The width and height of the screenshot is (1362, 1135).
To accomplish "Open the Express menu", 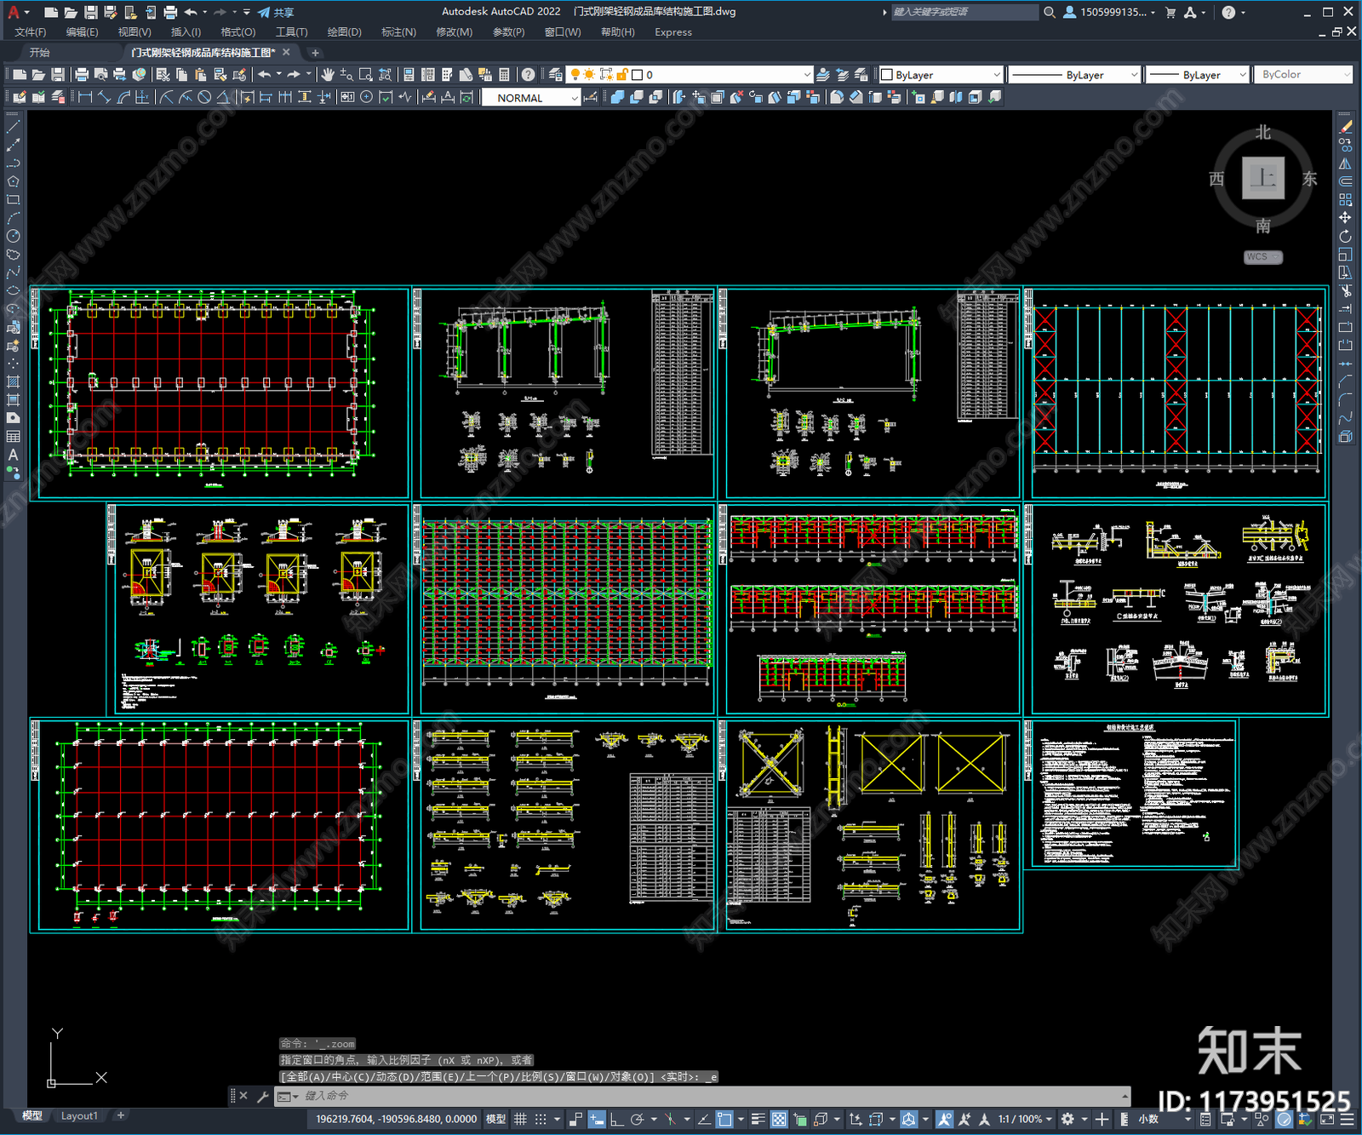I will 673,32.
